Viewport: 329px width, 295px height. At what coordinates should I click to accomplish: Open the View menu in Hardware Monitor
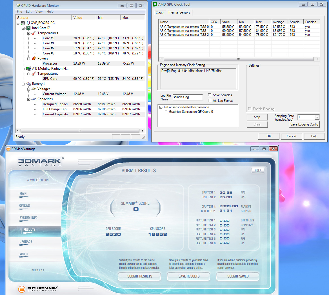pos(39,12)
